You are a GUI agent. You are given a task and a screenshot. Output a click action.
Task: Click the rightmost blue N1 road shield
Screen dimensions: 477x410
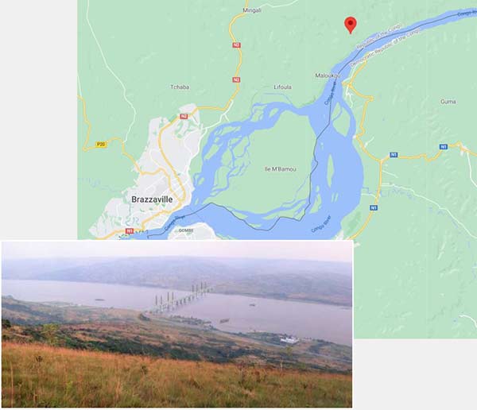(444, 147)
